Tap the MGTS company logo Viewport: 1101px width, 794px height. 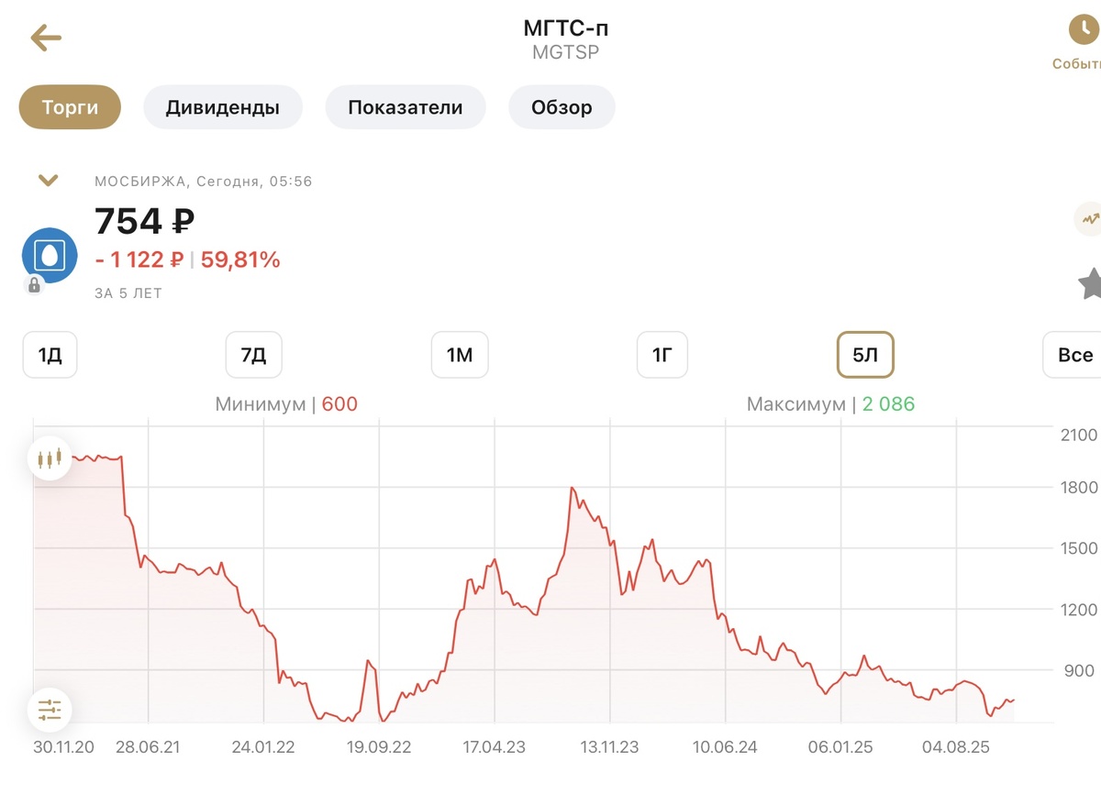coord(50,255)
